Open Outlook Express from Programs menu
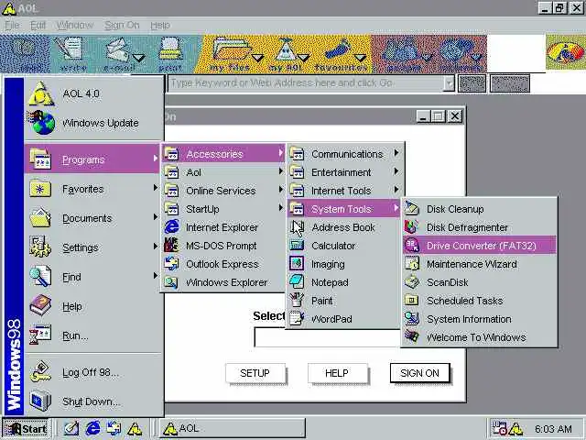 (223, 264)
